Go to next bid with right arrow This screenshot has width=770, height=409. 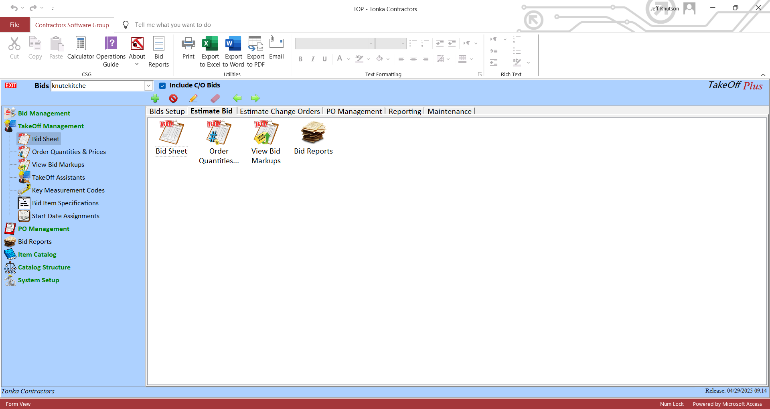[x=255, y=98]
